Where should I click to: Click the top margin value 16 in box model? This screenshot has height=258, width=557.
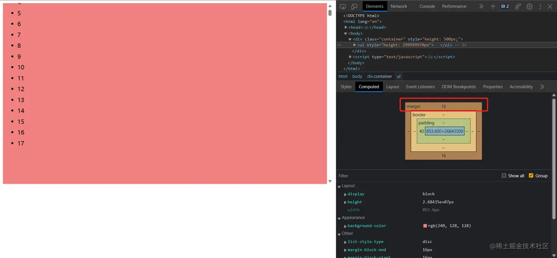click(x=444, y=107)
